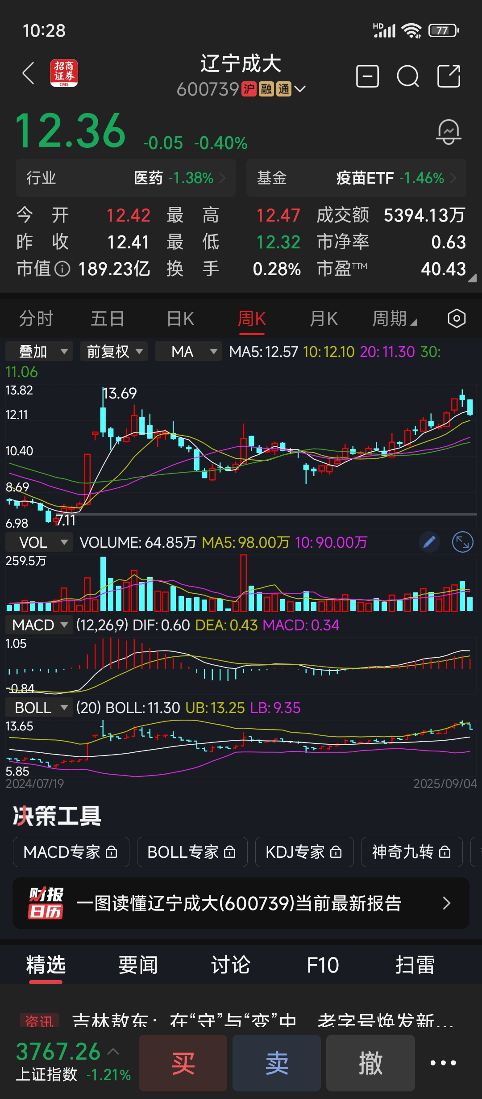Expand stock code dropdown chevron

(x=300, y=89)
